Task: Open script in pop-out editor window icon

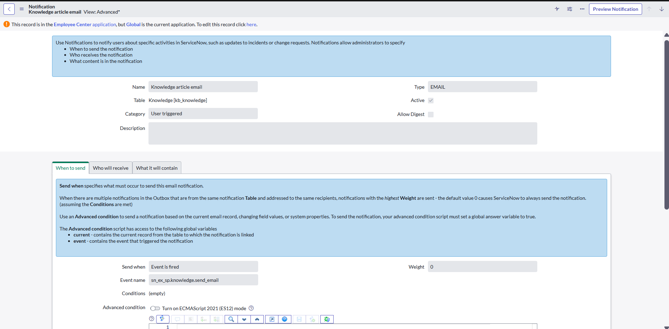Action: [x=272, y=319]
